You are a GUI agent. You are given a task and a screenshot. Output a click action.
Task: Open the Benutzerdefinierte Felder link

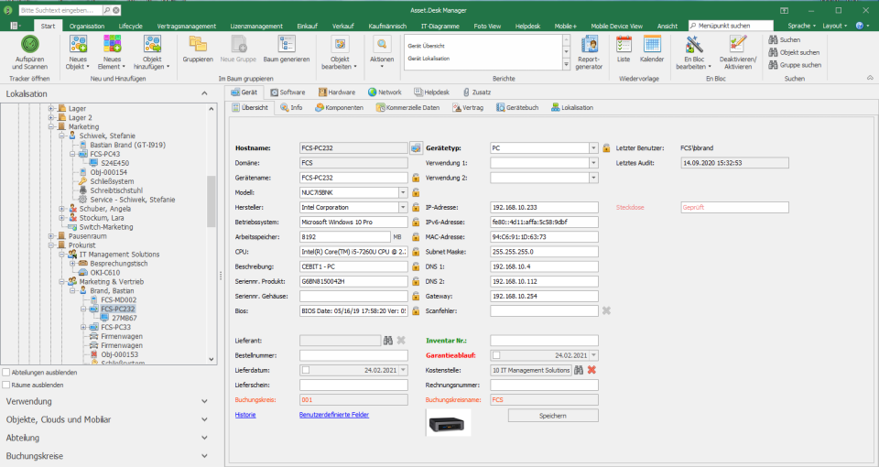pyautogui.click(x=333, y=415)
